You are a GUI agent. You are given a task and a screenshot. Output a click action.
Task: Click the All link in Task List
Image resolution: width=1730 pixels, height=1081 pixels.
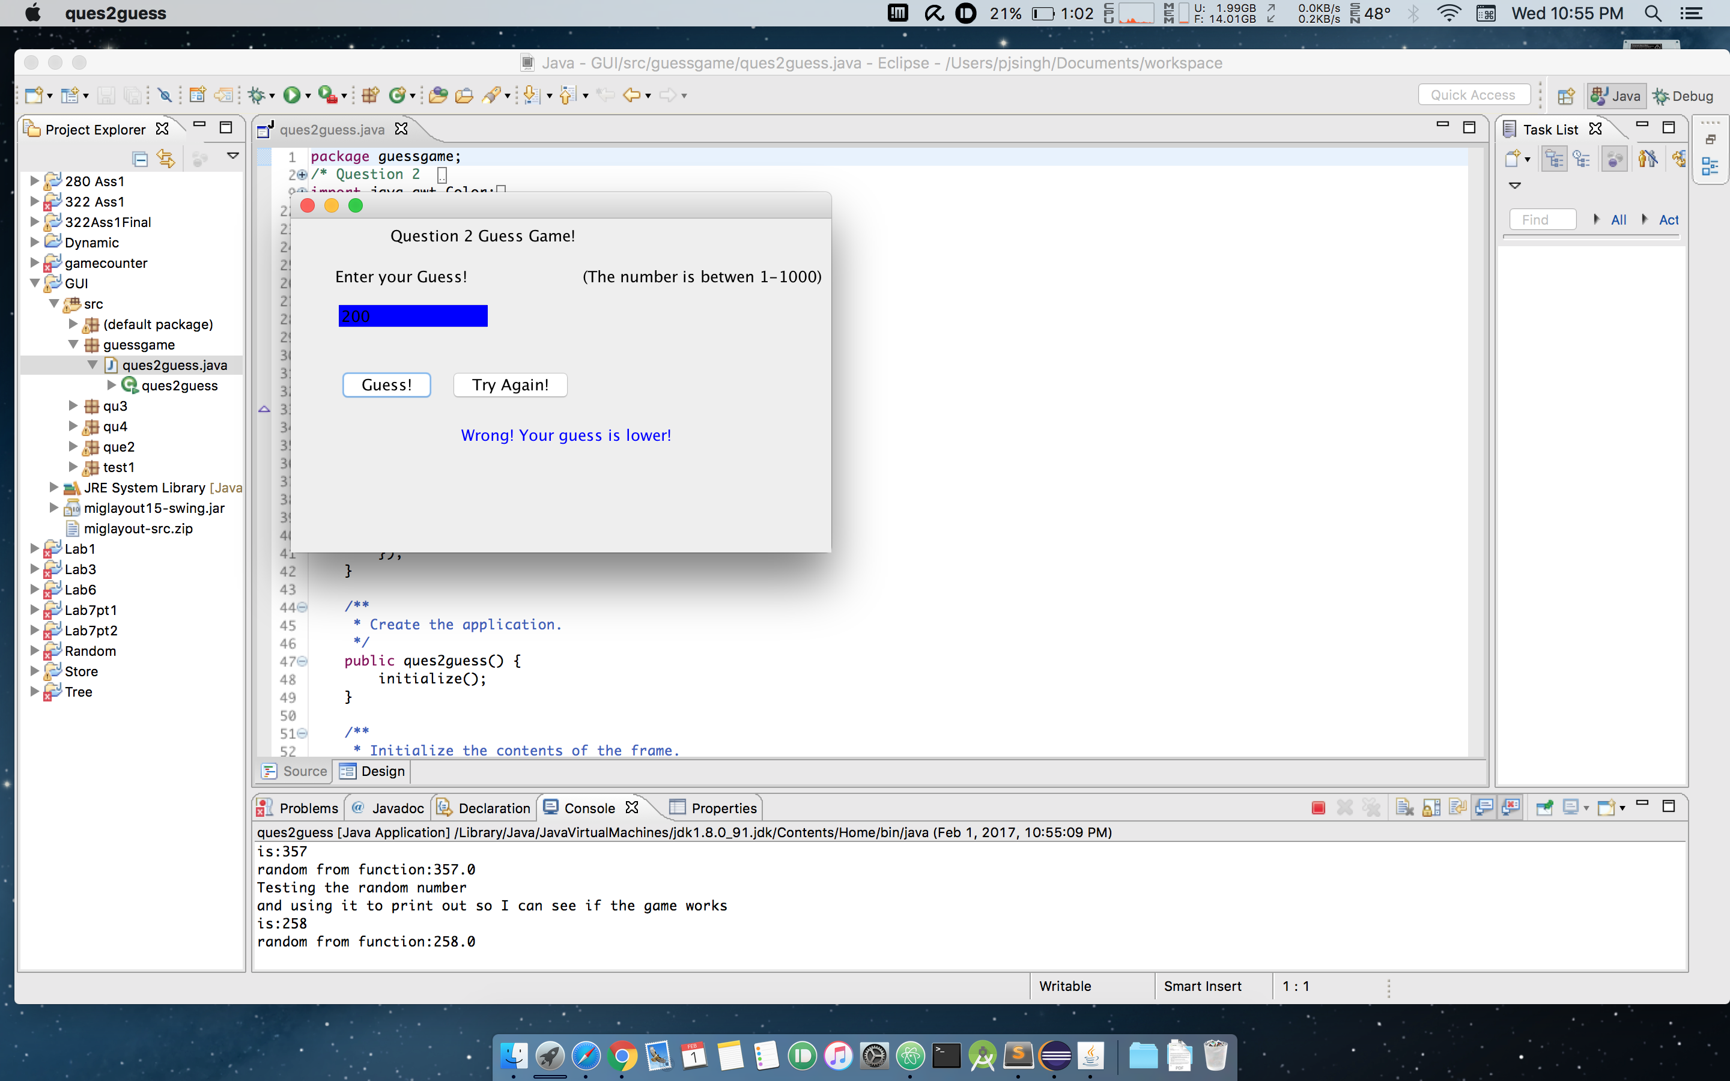point(1618,220)
